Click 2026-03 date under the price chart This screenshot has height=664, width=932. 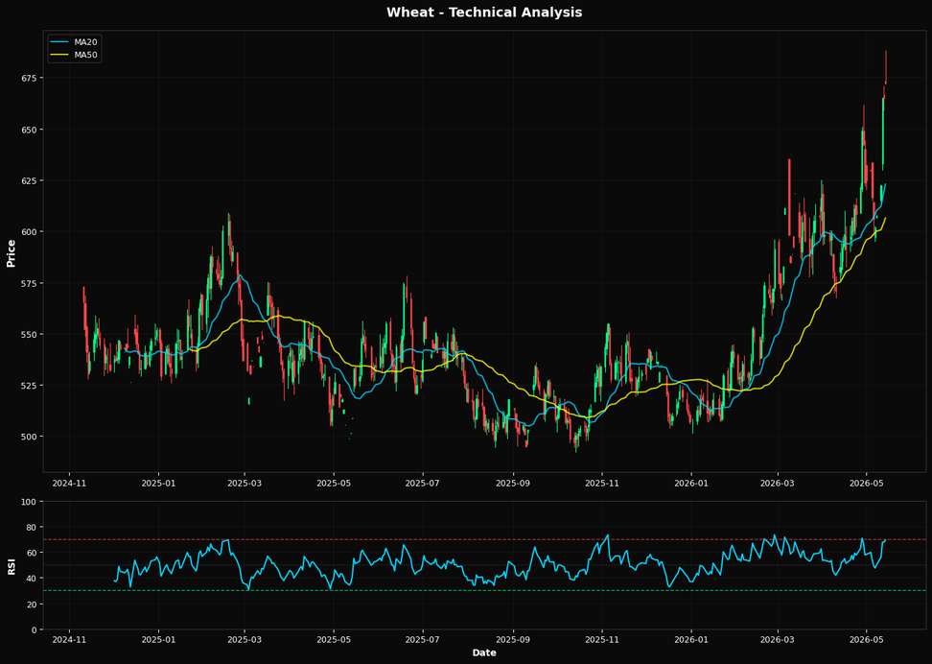point(778,483)
